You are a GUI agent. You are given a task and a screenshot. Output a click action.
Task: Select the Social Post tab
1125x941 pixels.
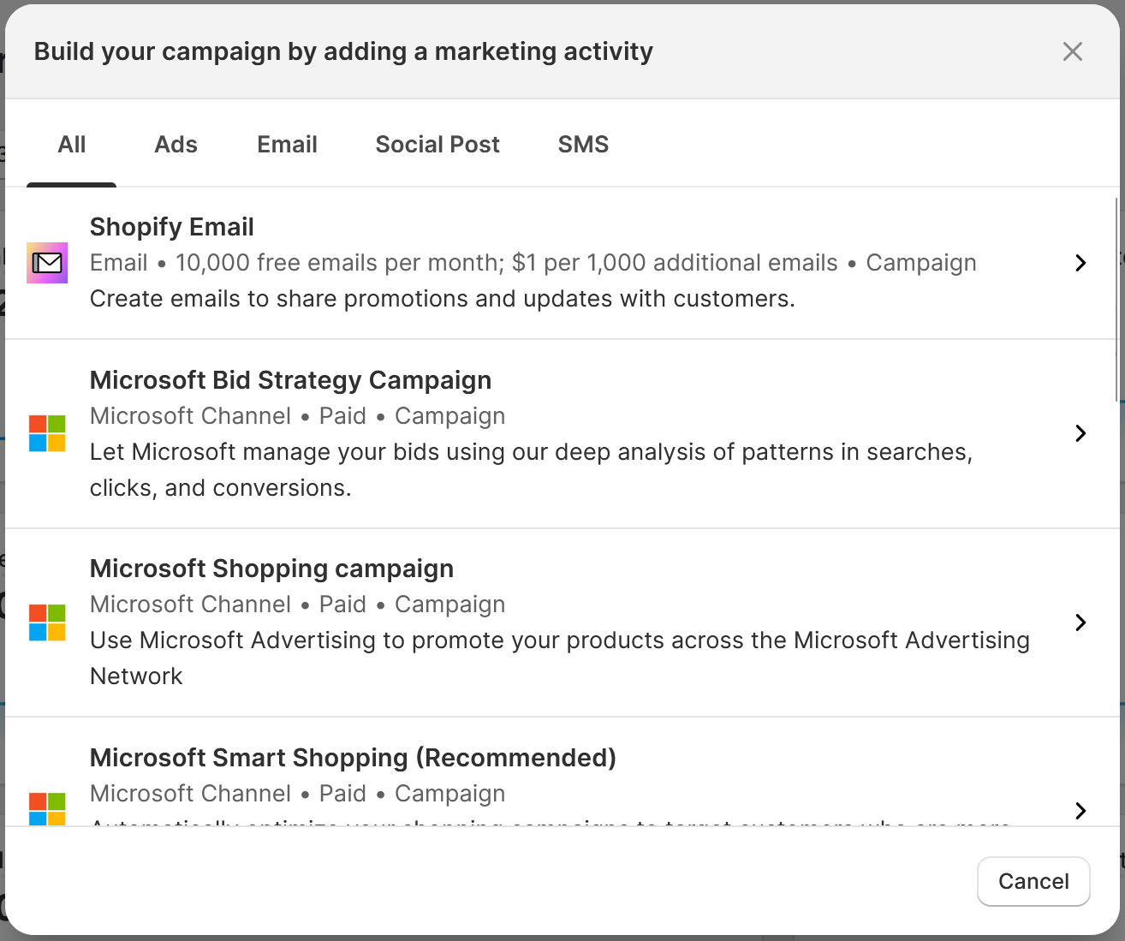[437, 145]
